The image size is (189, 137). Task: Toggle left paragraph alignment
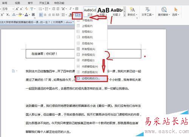pyautogui.click(x=40, y=15)
